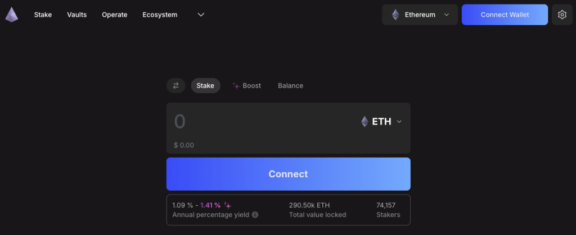Switch to the Balance tab
This screenshot has height=235, width=576.
[x=290, y=86]
